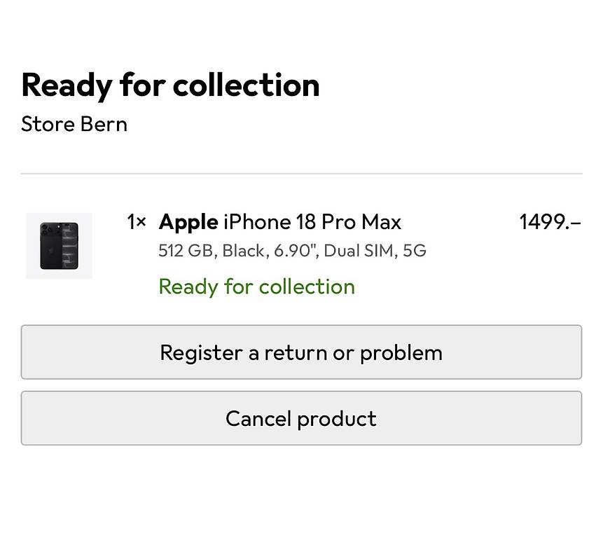Select the 1499.– price label
Image resolution: width=603 pixels, height=538 pixels.
click(550, 222)
